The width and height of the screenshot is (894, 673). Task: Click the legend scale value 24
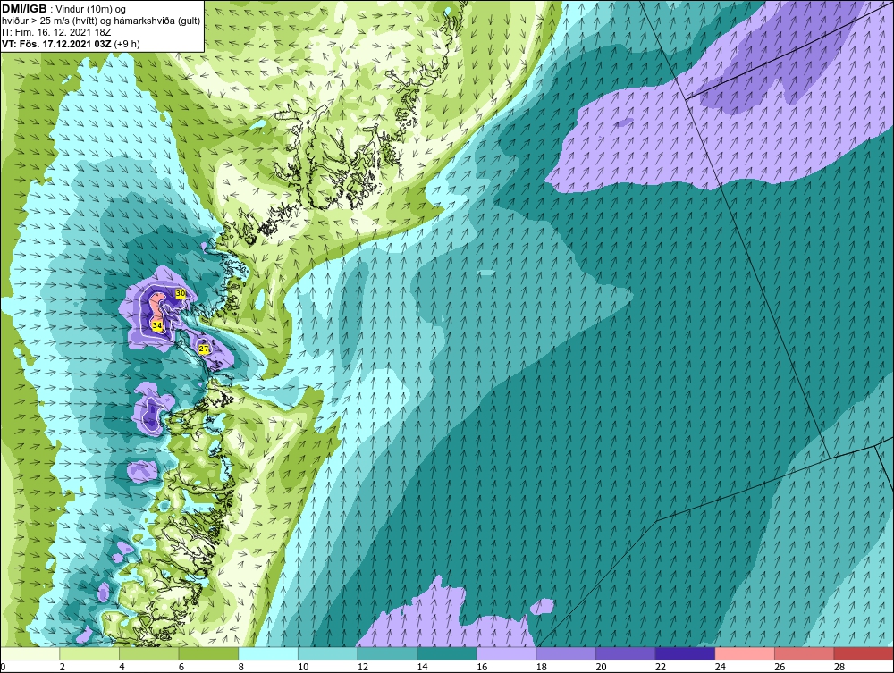[x=720, y=667]
